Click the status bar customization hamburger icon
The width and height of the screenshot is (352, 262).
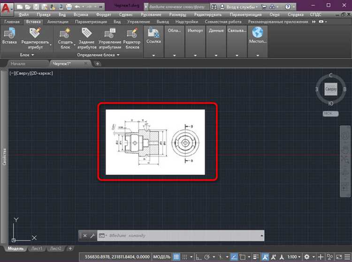tap(347, 257)
